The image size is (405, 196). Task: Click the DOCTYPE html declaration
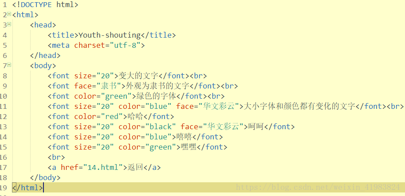pos(45,4)
